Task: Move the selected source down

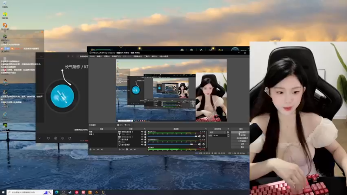Action: pyautogui.click(x=135, y=149)
